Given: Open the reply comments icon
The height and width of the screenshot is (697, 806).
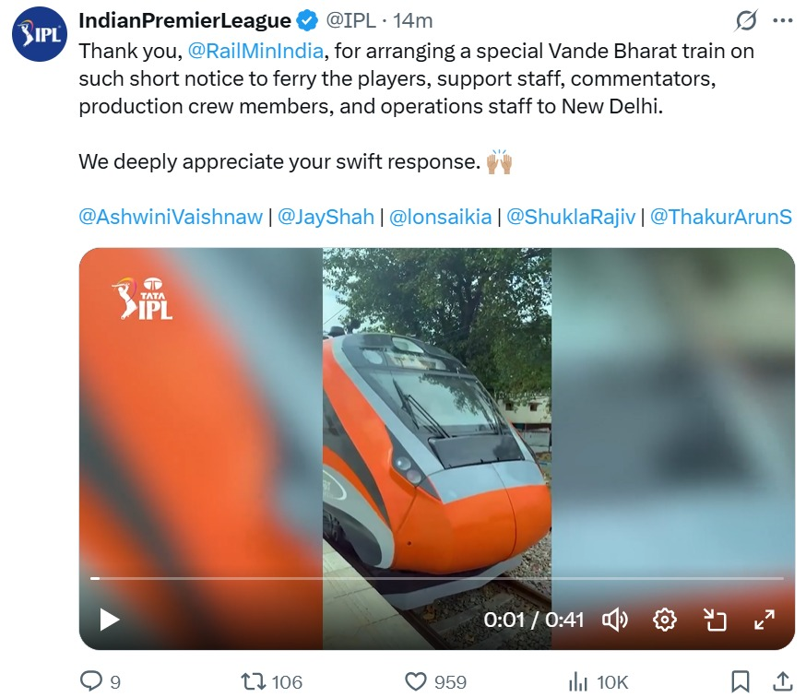Looking at the screenshot, I should coord(91,681).
